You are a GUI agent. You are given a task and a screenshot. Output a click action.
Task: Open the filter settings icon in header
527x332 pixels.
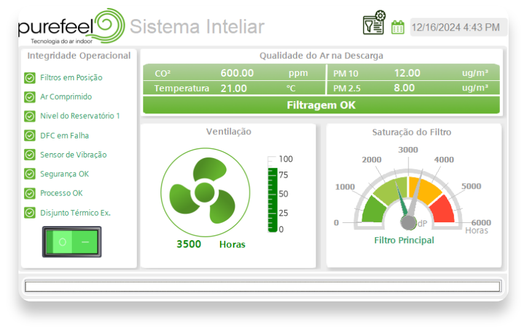(x=373, y=23)
